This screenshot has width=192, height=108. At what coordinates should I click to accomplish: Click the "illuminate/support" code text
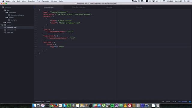56,31
